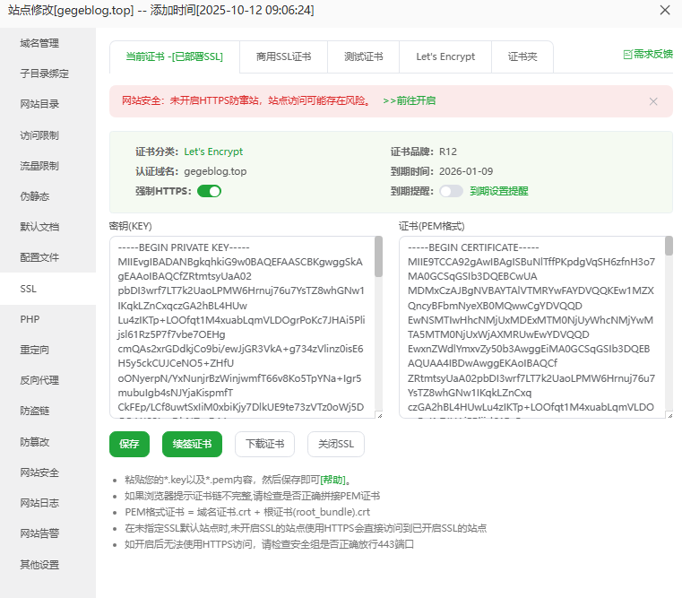Open the [帮助] help link
Viewport: 682px width, 598px height.
[x=333, y=480]
